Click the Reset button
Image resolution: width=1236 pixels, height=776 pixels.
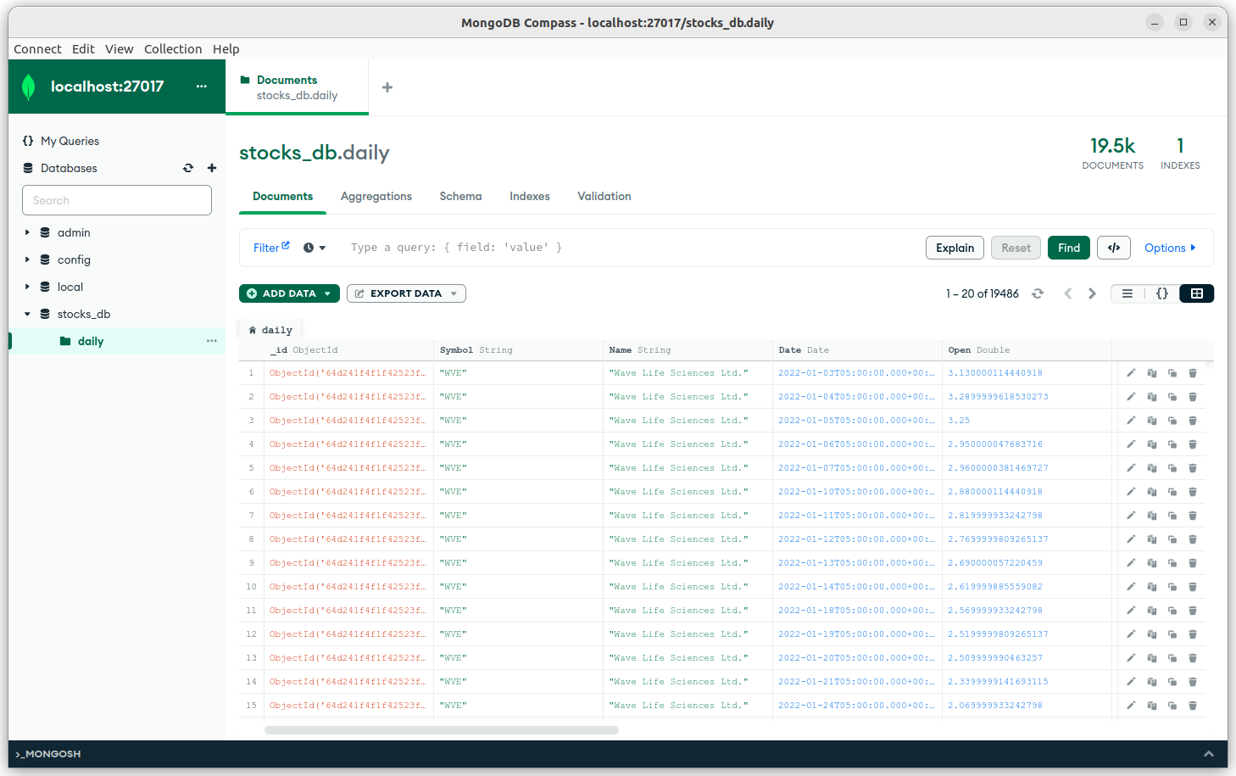(x=1016, y=248)
